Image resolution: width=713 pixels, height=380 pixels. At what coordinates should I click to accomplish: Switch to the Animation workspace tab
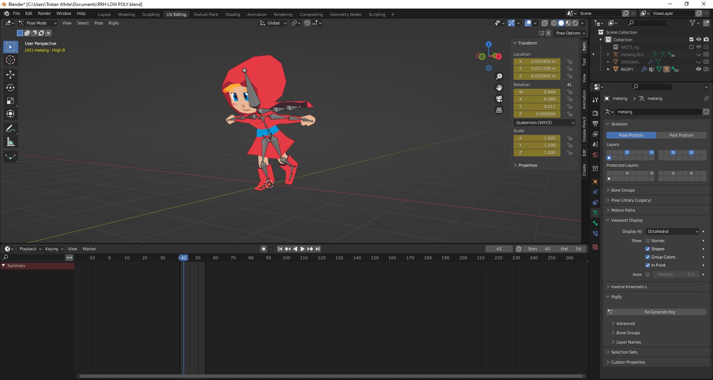257,14
